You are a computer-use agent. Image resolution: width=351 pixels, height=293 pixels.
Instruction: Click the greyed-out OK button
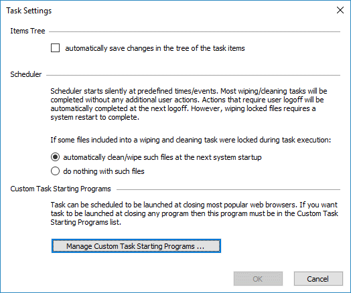pyautogui.click(x=258, y=279)
